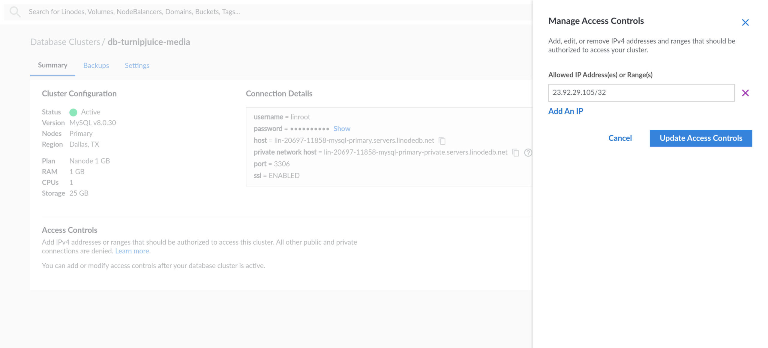Click the username linroot value
768x348 pixels.
pyautogui.click(x=300, y=117)
